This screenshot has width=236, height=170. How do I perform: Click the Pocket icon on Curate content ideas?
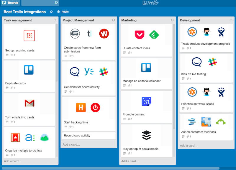tap(140, 35)
